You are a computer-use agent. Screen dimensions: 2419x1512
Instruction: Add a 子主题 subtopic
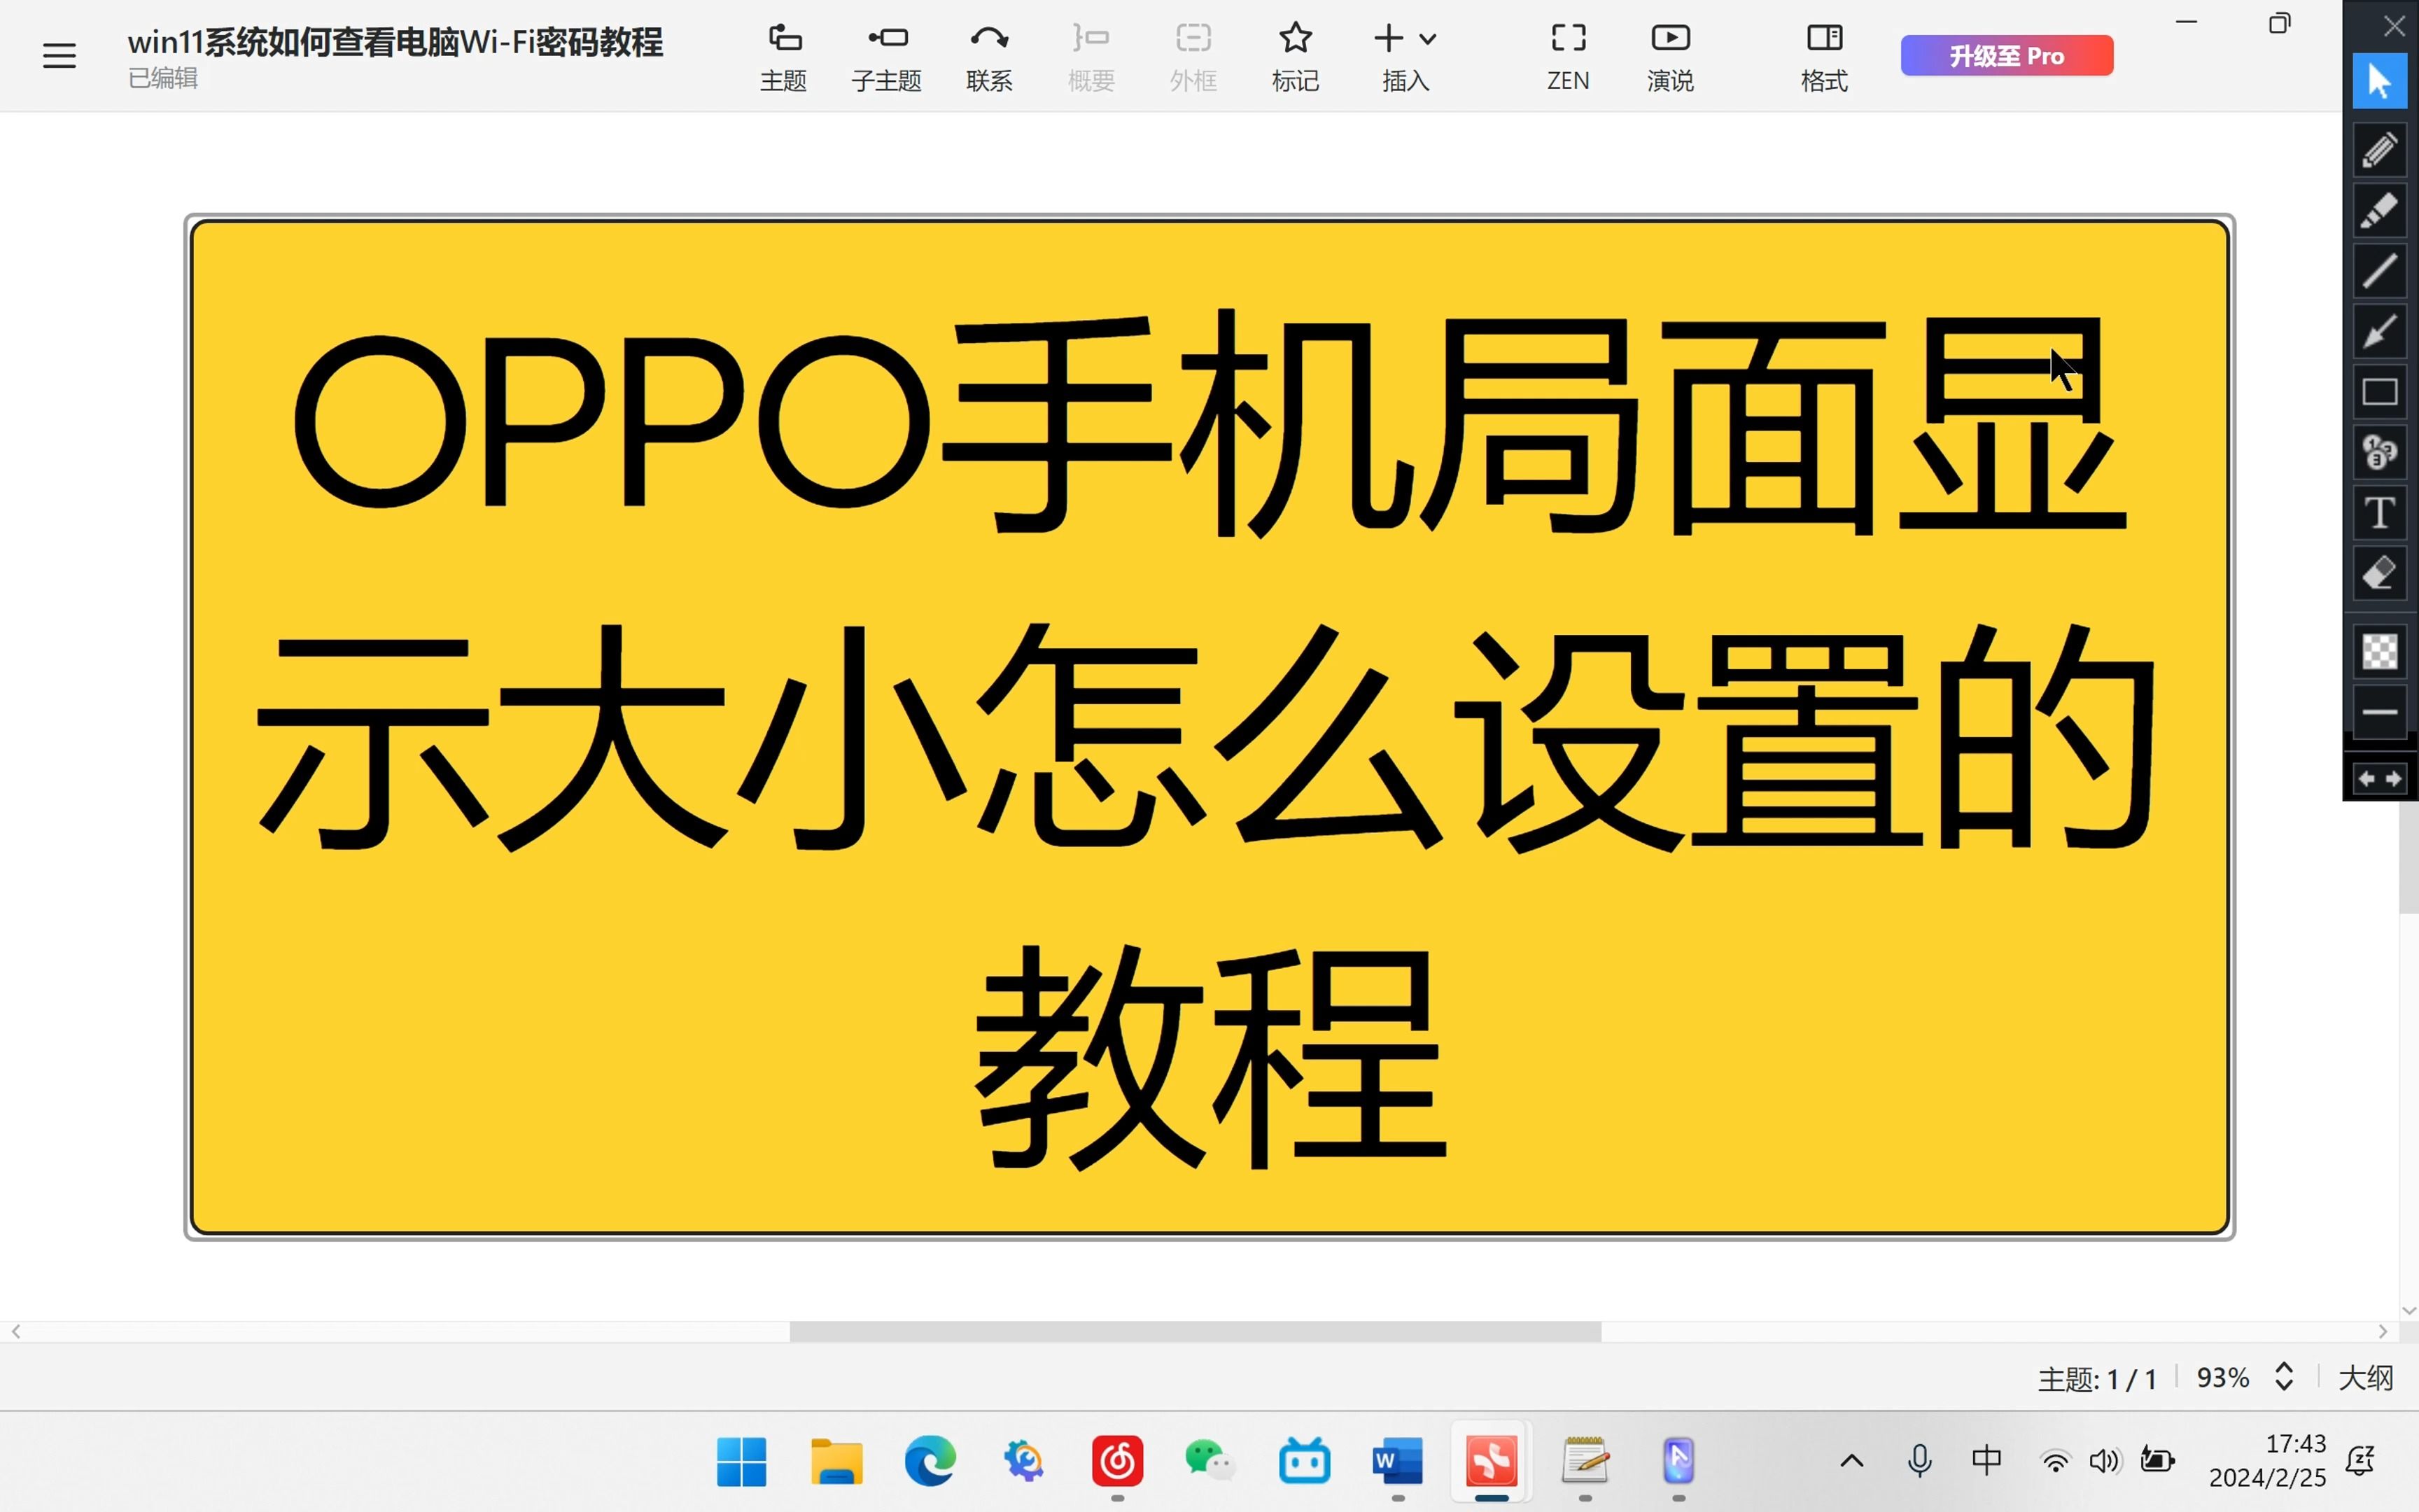[x=887, y=57]
